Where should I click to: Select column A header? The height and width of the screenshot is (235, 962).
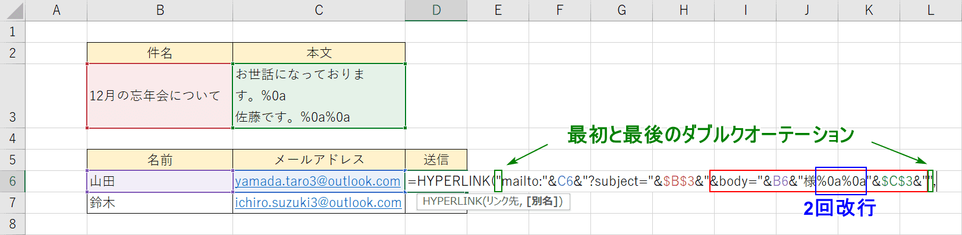tap(56, 10)
